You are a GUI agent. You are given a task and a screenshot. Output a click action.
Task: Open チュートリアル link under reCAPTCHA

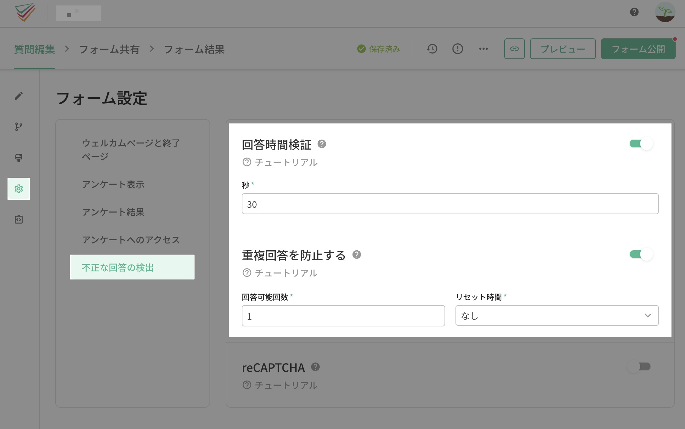[280, 385]
